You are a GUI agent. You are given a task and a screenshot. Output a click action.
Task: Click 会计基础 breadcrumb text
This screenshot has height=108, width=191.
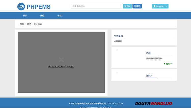[x=38, y=24]
